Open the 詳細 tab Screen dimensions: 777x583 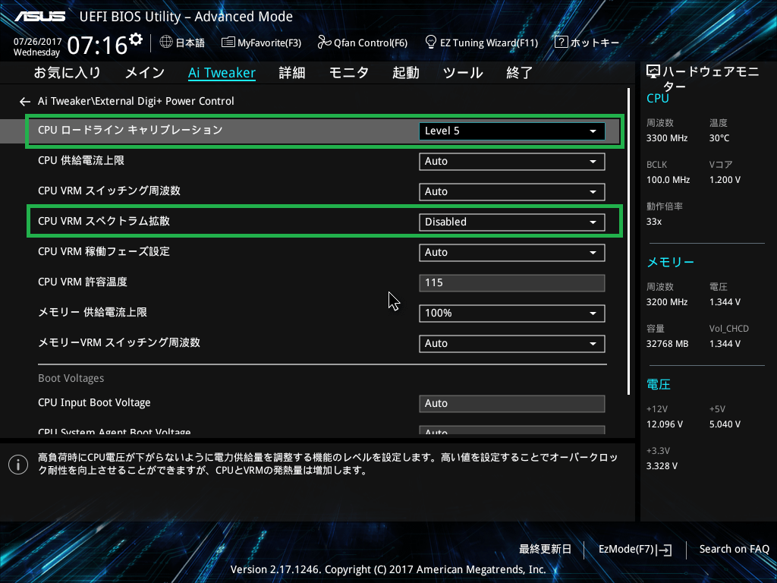click(292, 73)
